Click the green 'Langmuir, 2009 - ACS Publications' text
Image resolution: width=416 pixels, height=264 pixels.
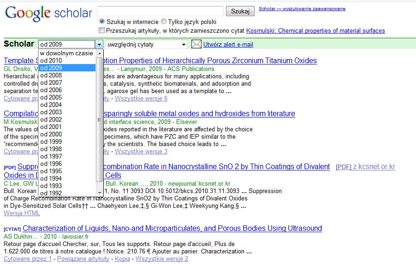click(167, 69)
